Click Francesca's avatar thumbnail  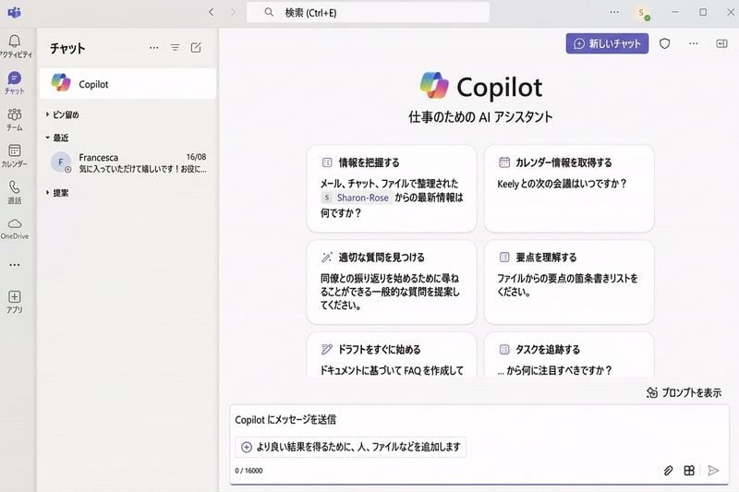point(61,162)
